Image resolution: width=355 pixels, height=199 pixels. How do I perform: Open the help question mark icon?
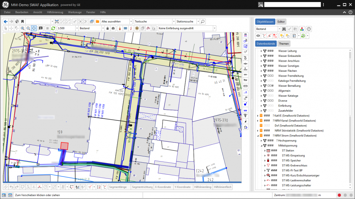(309, 29)
